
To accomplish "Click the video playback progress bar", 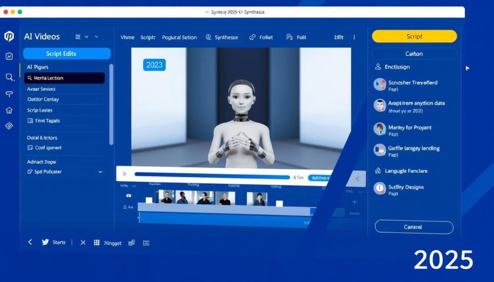I will [212, 177].
